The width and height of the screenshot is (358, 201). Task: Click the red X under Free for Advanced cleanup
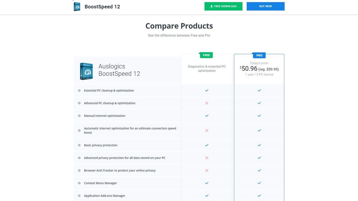coord(207,103)
